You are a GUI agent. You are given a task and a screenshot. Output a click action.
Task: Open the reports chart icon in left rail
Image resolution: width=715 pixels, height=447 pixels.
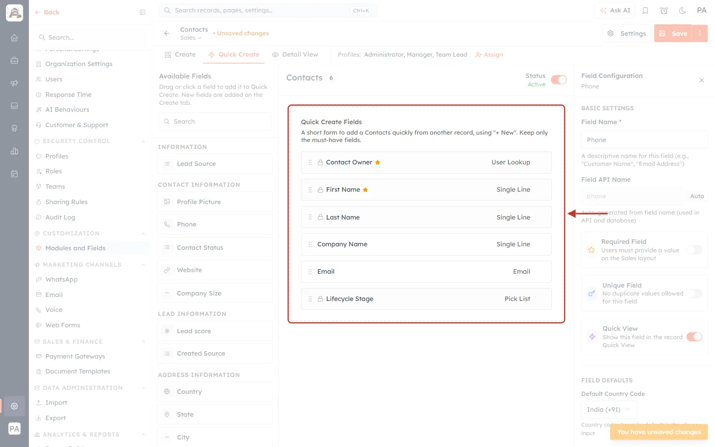click(14, 151)
